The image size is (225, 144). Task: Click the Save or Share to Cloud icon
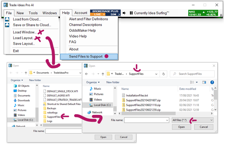[x=7, y=25]
